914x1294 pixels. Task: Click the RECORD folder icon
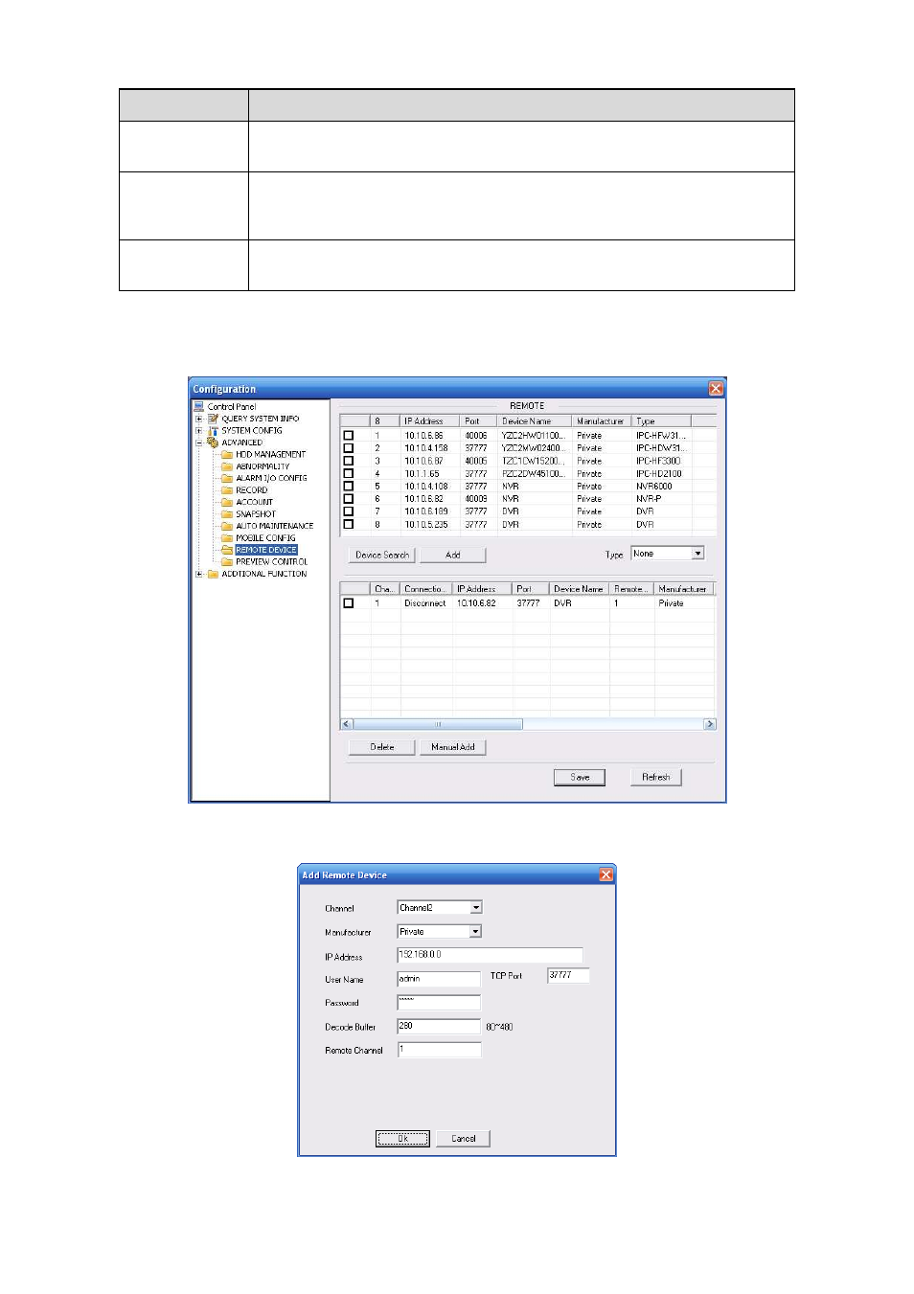227,489
